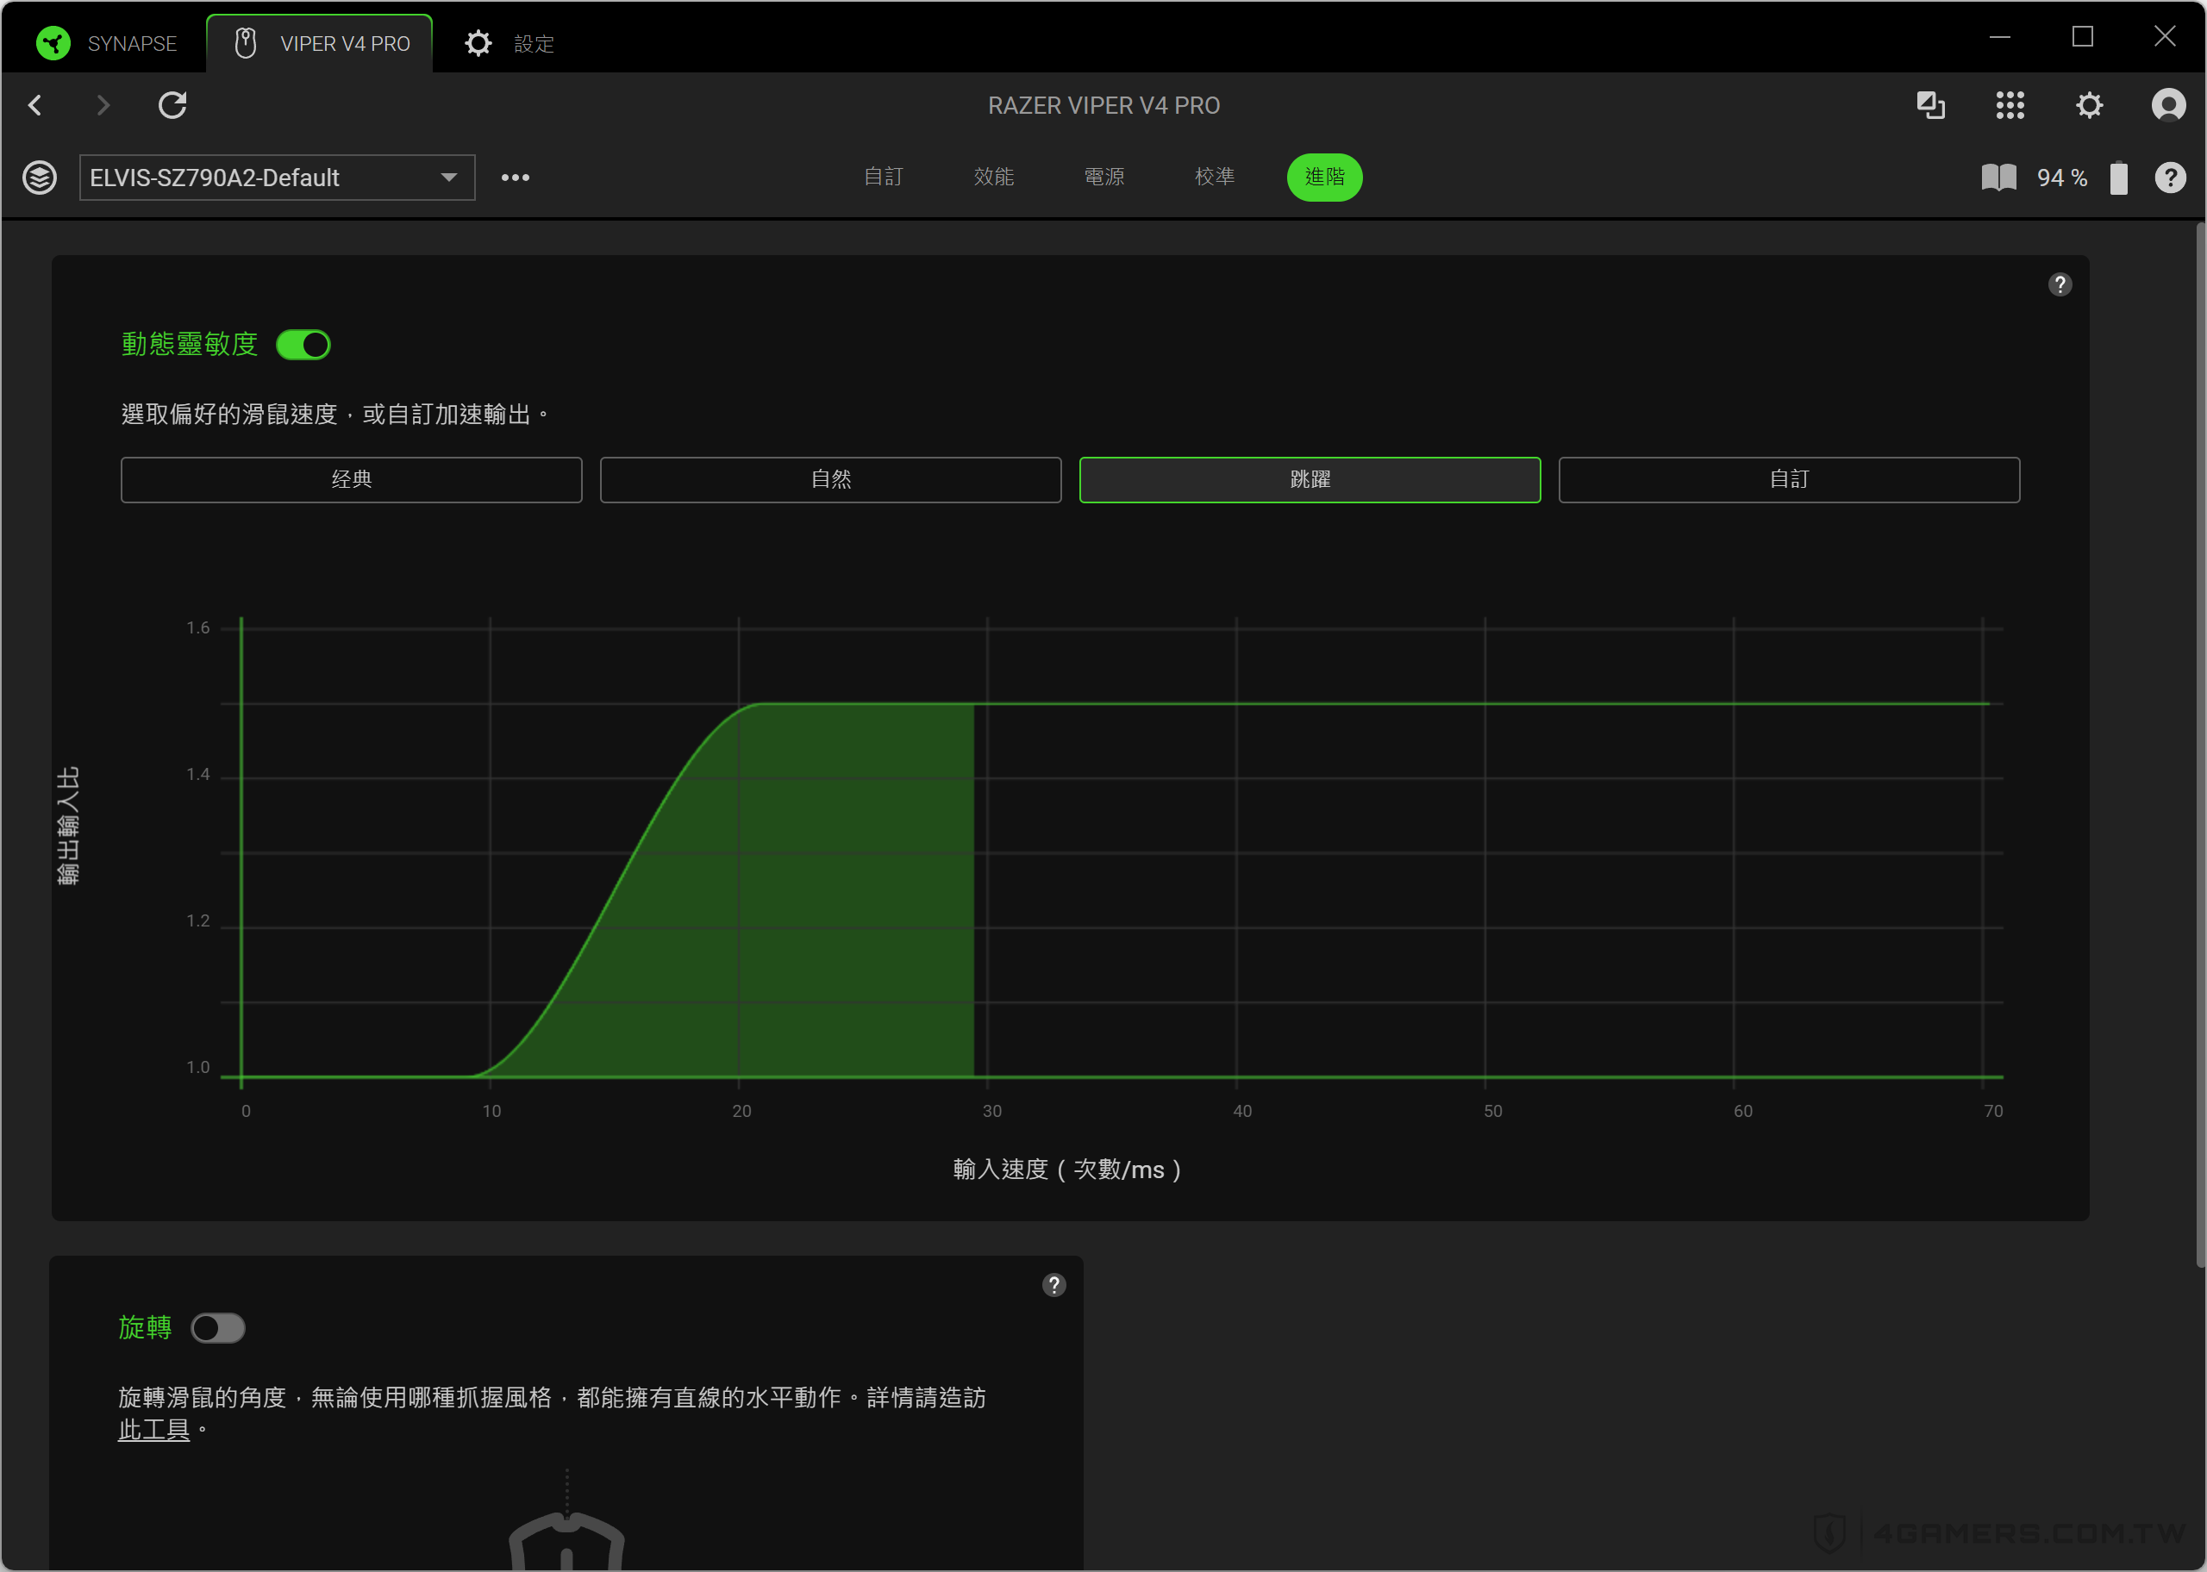
Task: Select the 跳躍 jump curve preset
Action: 1310,479
